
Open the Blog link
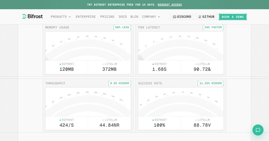click(134, 17)
